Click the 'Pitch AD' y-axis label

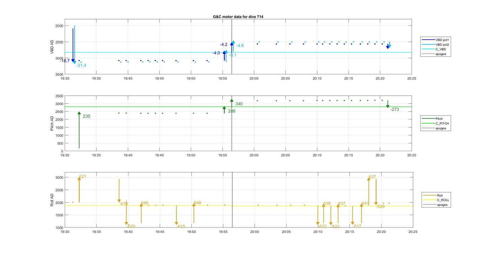tap(52, 123)
